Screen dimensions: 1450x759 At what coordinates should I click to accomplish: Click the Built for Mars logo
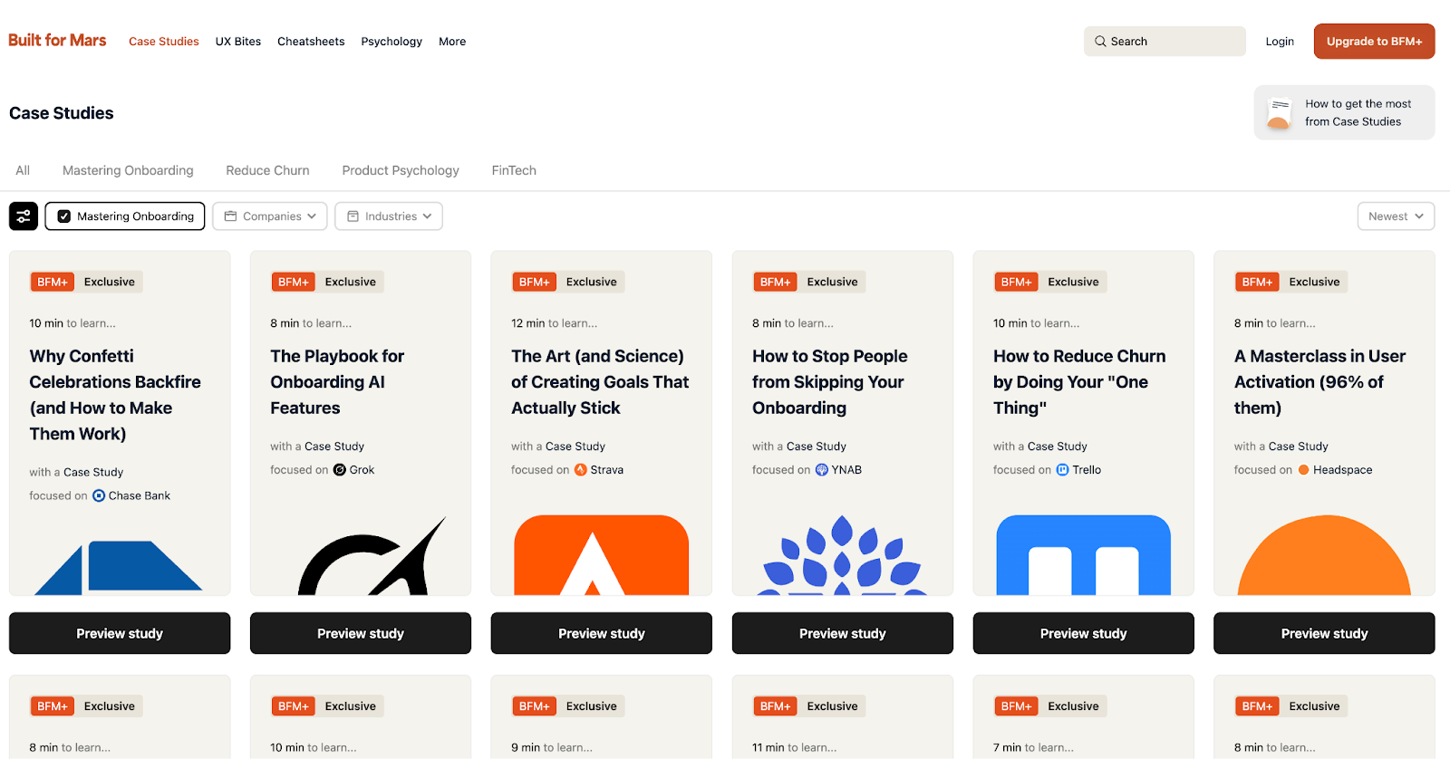57,41
